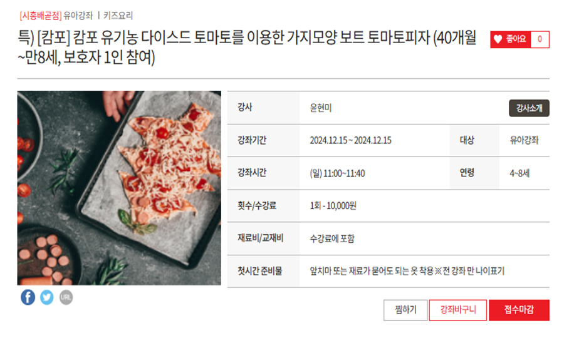The image size is (564, 338).
Task: Click the tomato pizza class photo
Action: 119,188
